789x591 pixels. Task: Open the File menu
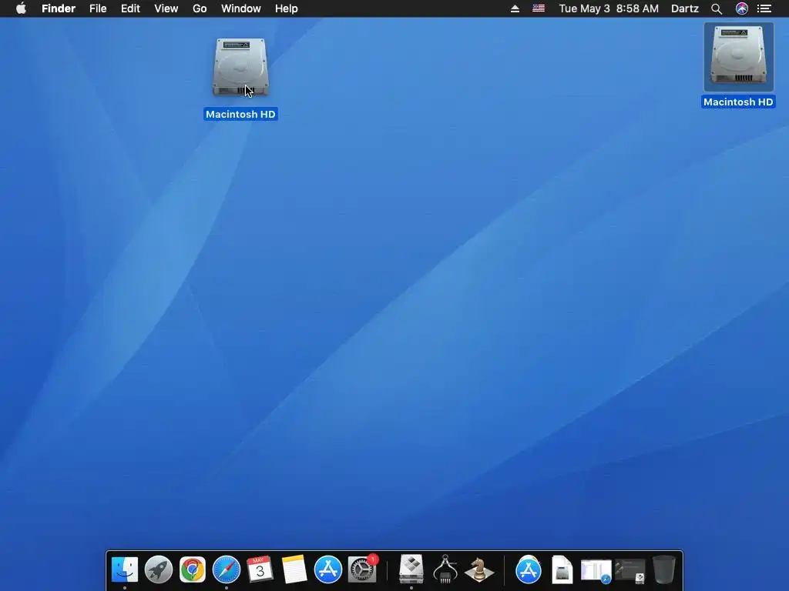coord(98,8)
